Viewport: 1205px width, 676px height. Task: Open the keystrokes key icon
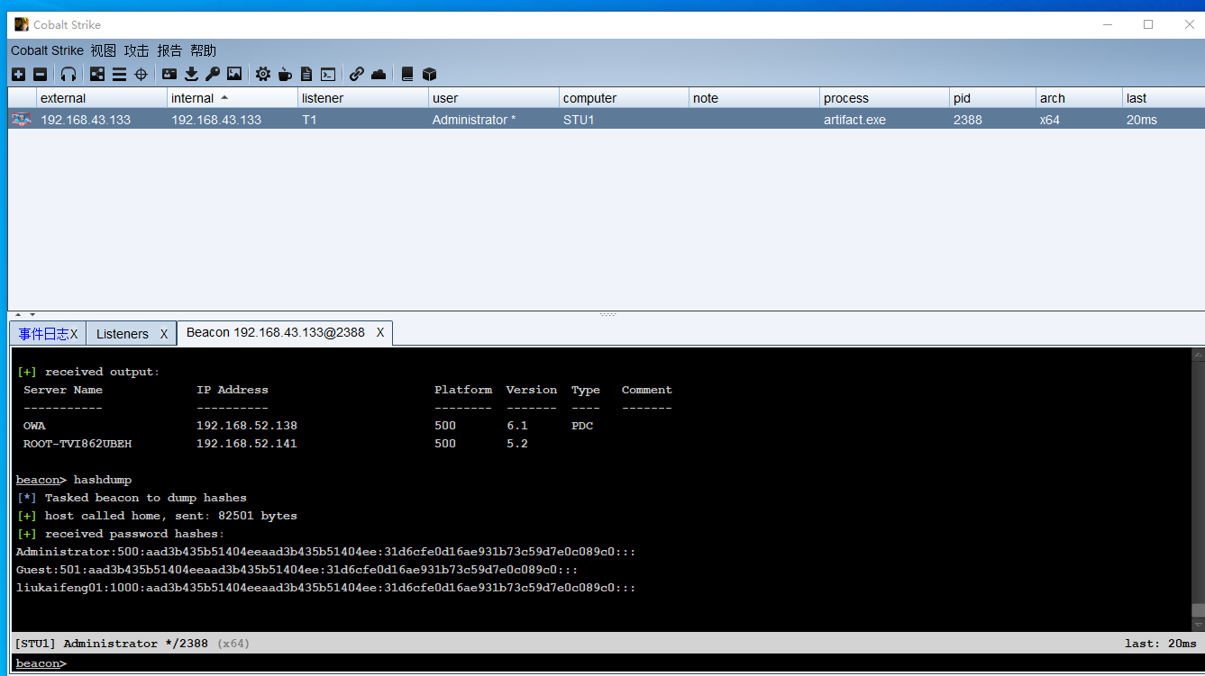pyautogui.click(x=213, y=74)
